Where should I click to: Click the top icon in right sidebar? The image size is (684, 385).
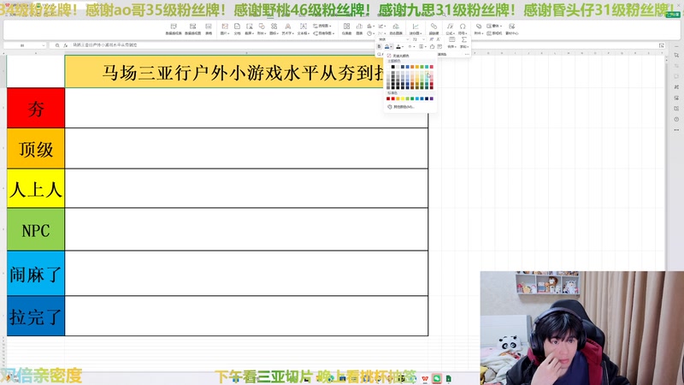tap(676, 56)
